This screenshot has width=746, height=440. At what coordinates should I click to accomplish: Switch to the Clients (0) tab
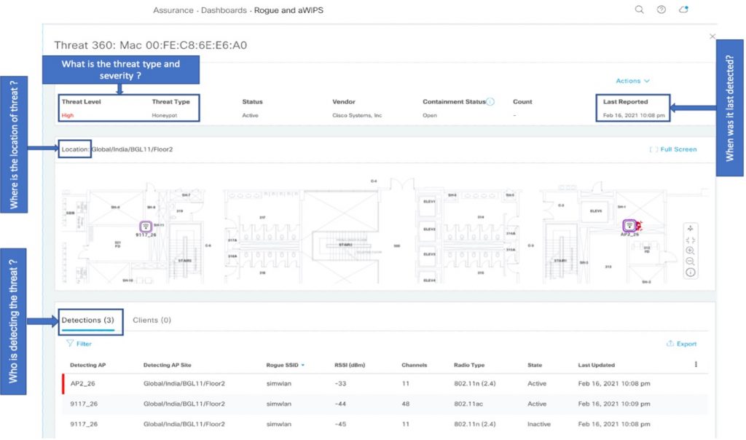click(x=152, y=320)
